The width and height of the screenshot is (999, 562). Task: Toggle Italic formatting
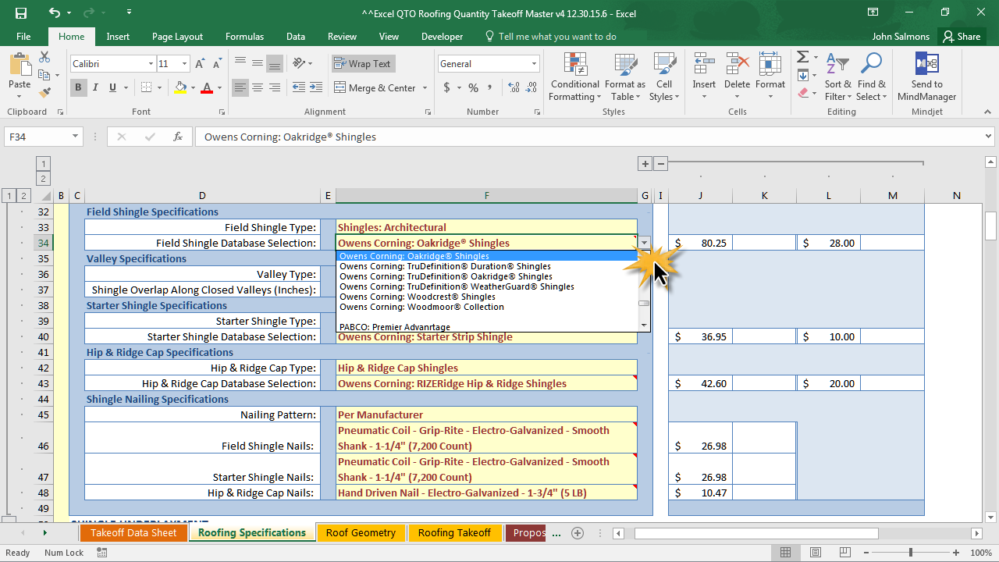pos(96,87)
